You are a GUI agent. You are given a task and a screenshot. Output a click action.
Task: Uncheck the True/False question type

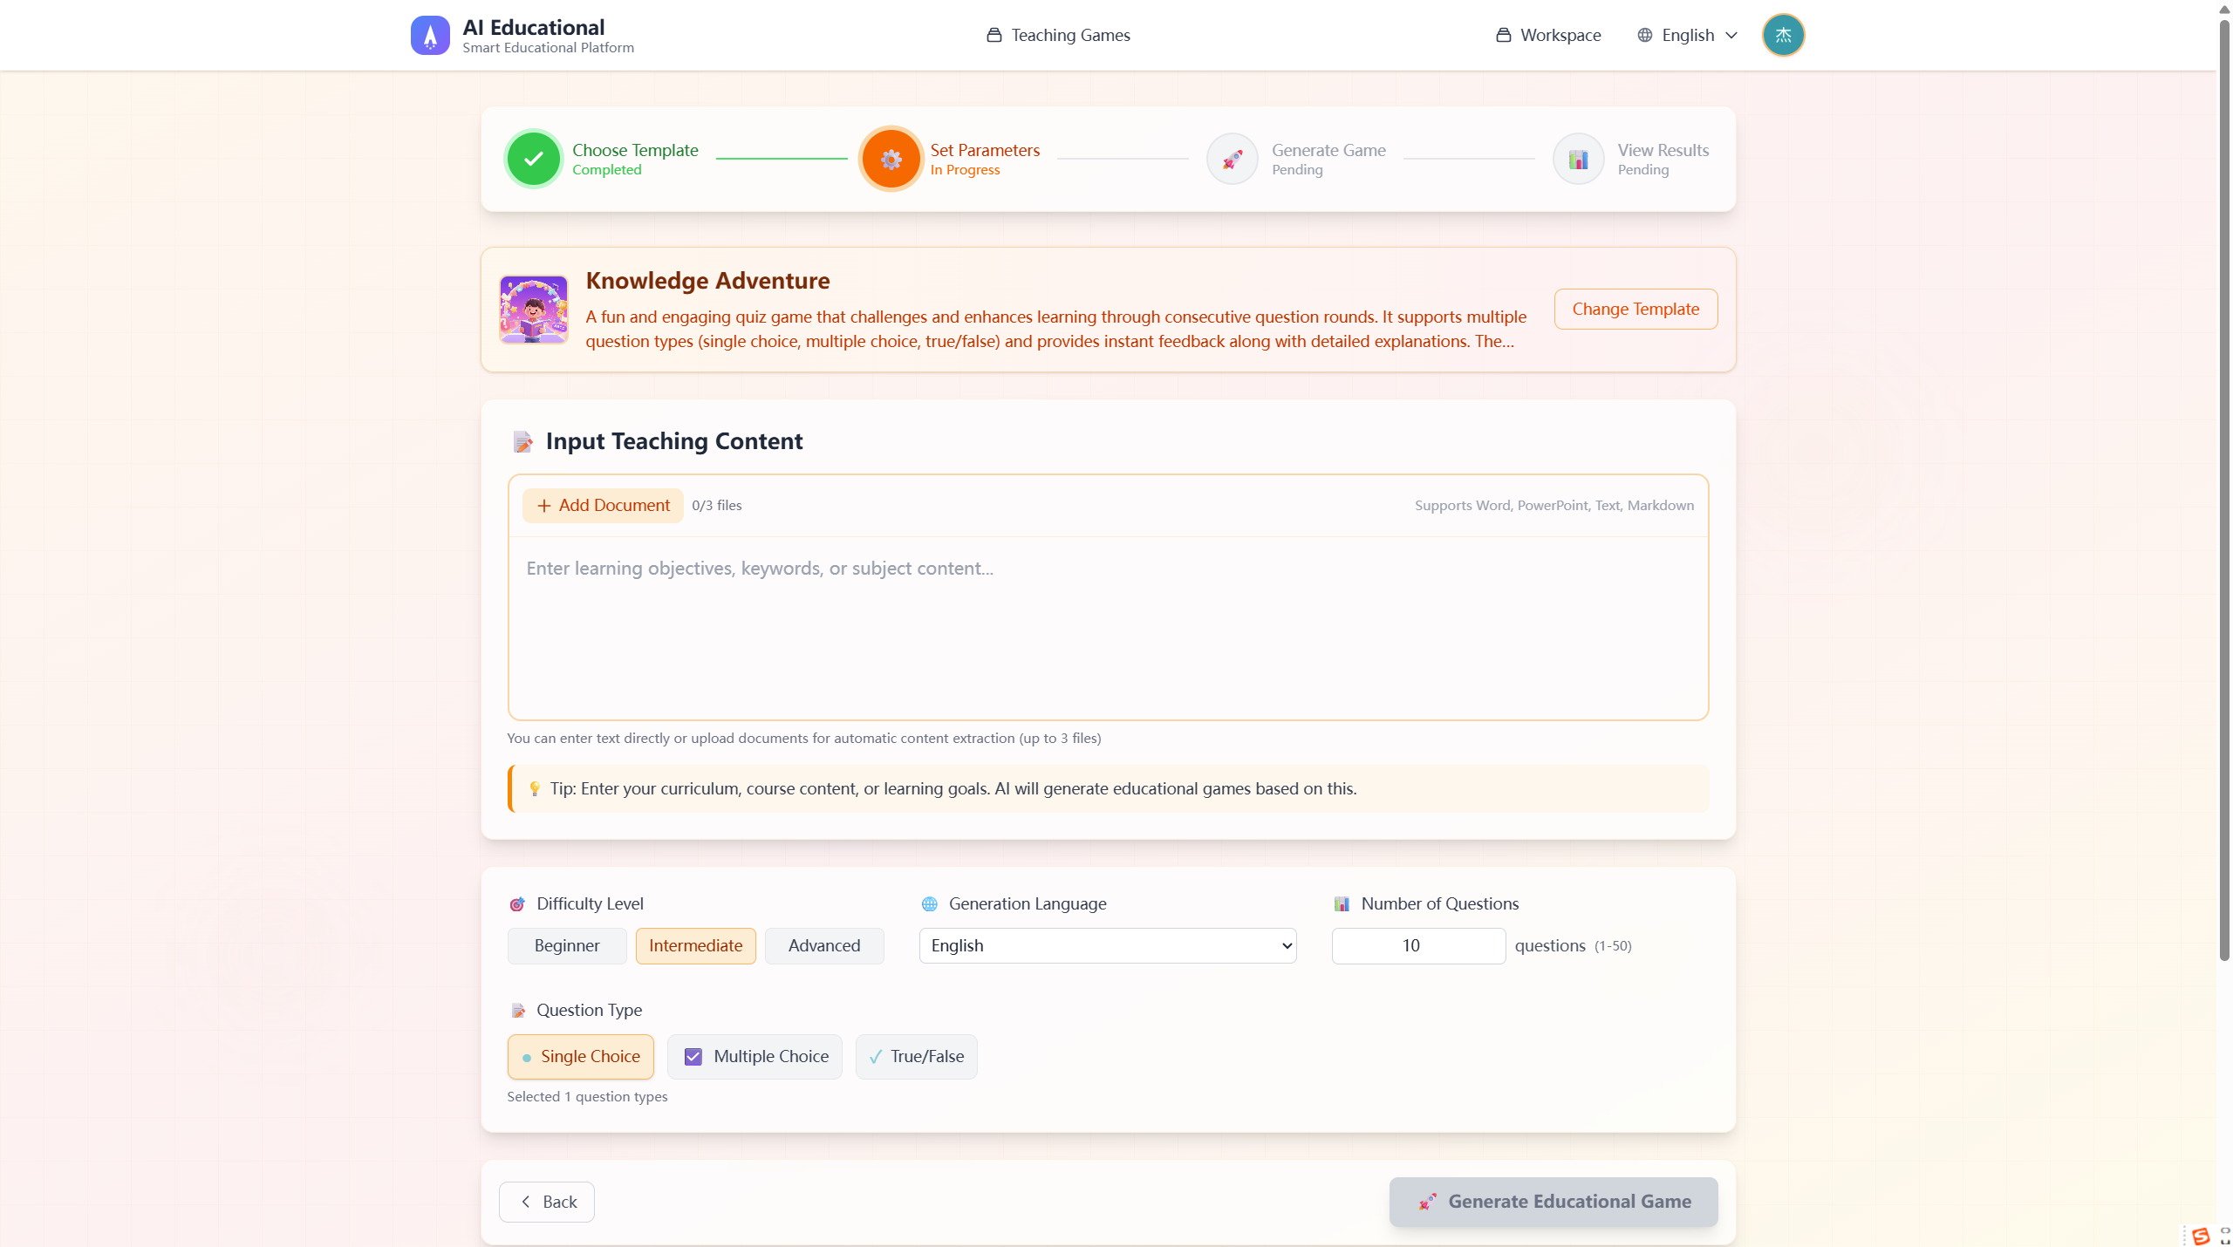[915, 1056]
